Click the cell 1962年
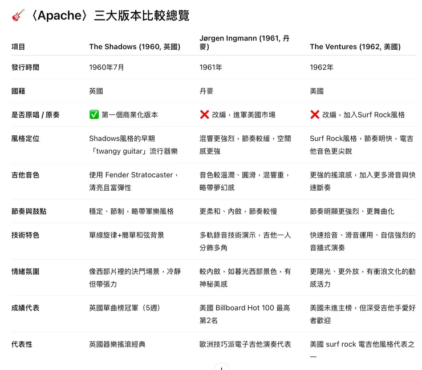This screenshot has height=370, width=422. (321, 67)
